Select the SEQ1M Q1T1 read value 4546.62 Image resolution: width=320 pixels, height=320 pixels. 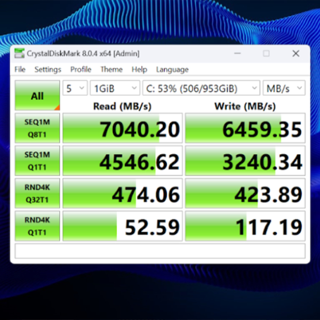coord(123,161)
